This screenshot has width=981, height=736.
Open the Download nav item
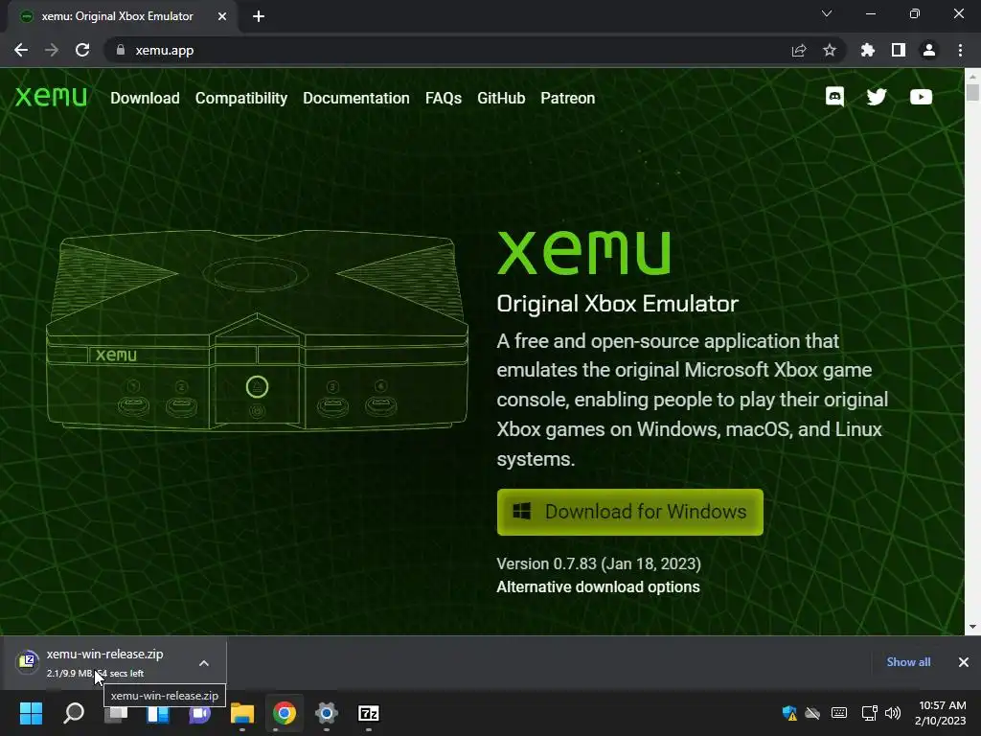click(146, 99)
